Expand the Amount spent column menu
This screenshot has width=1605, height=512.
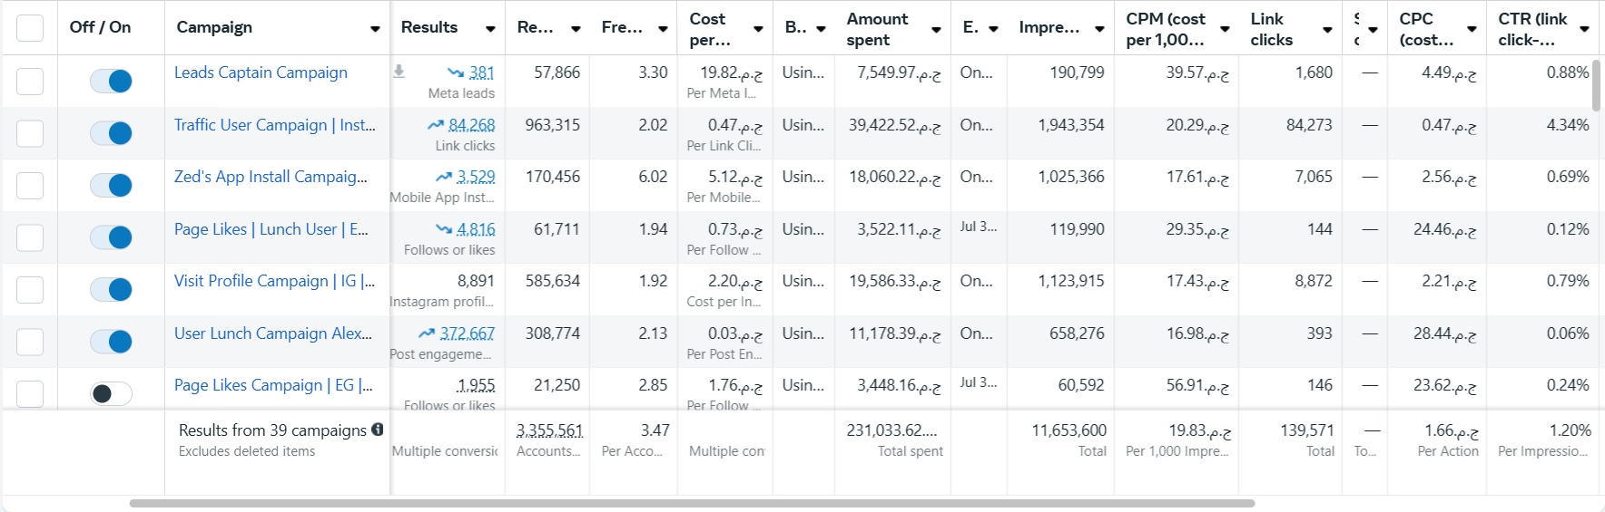click(x=936, y=29)
